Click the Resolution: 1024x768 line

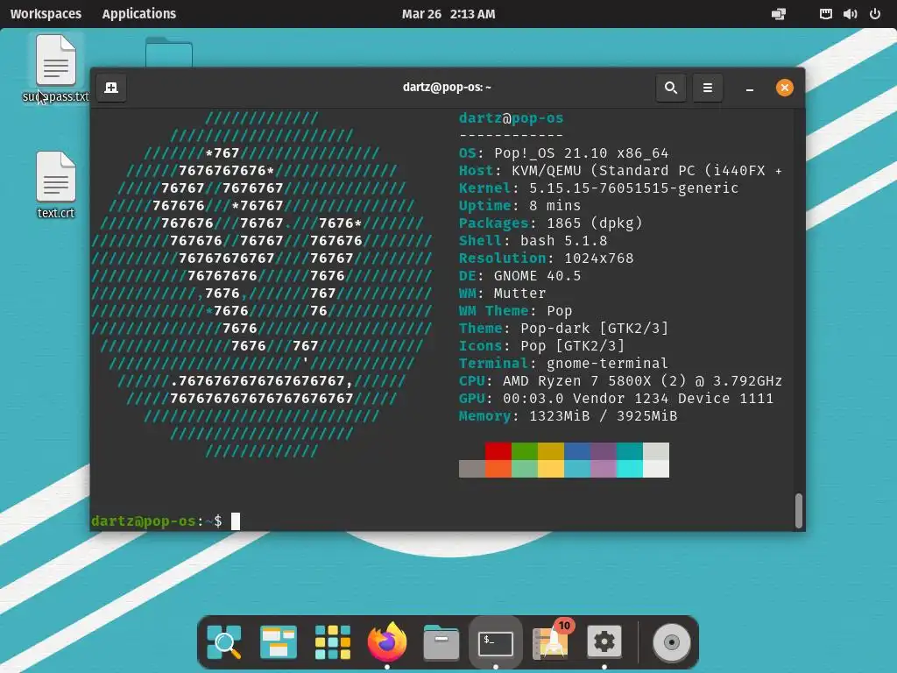pyautogui.click(x=546, y=259)
